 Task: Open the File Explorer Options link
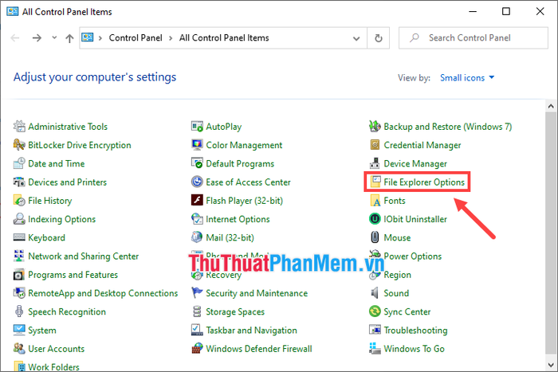[x=424, y=182]
